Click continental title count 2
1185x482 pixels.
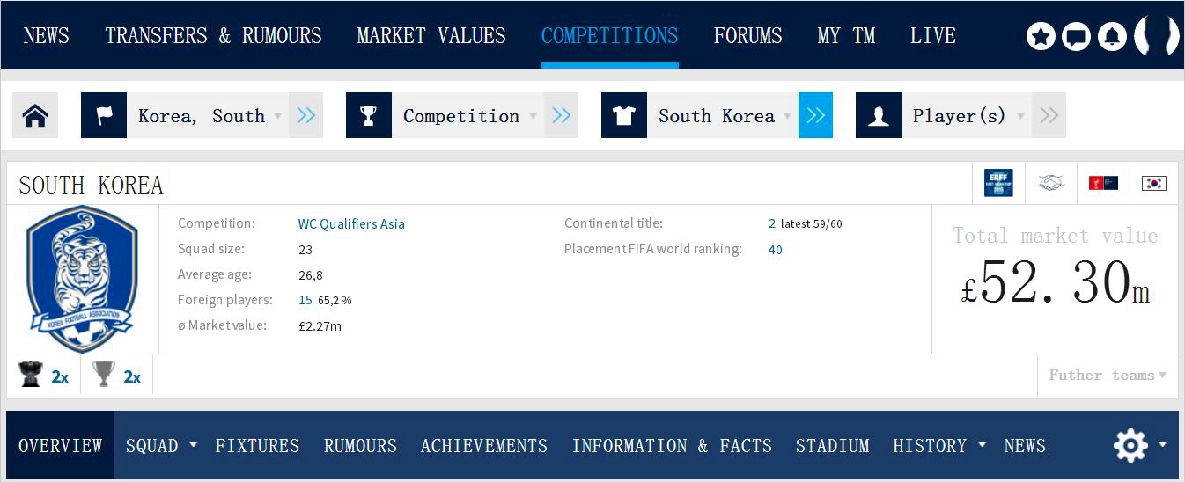tap(772, 223)
